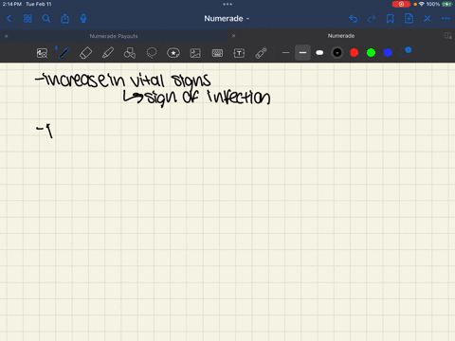Viewport: 455px width, 341px height.
Task: Tap the battery status indicator
Action: [447, 4]
